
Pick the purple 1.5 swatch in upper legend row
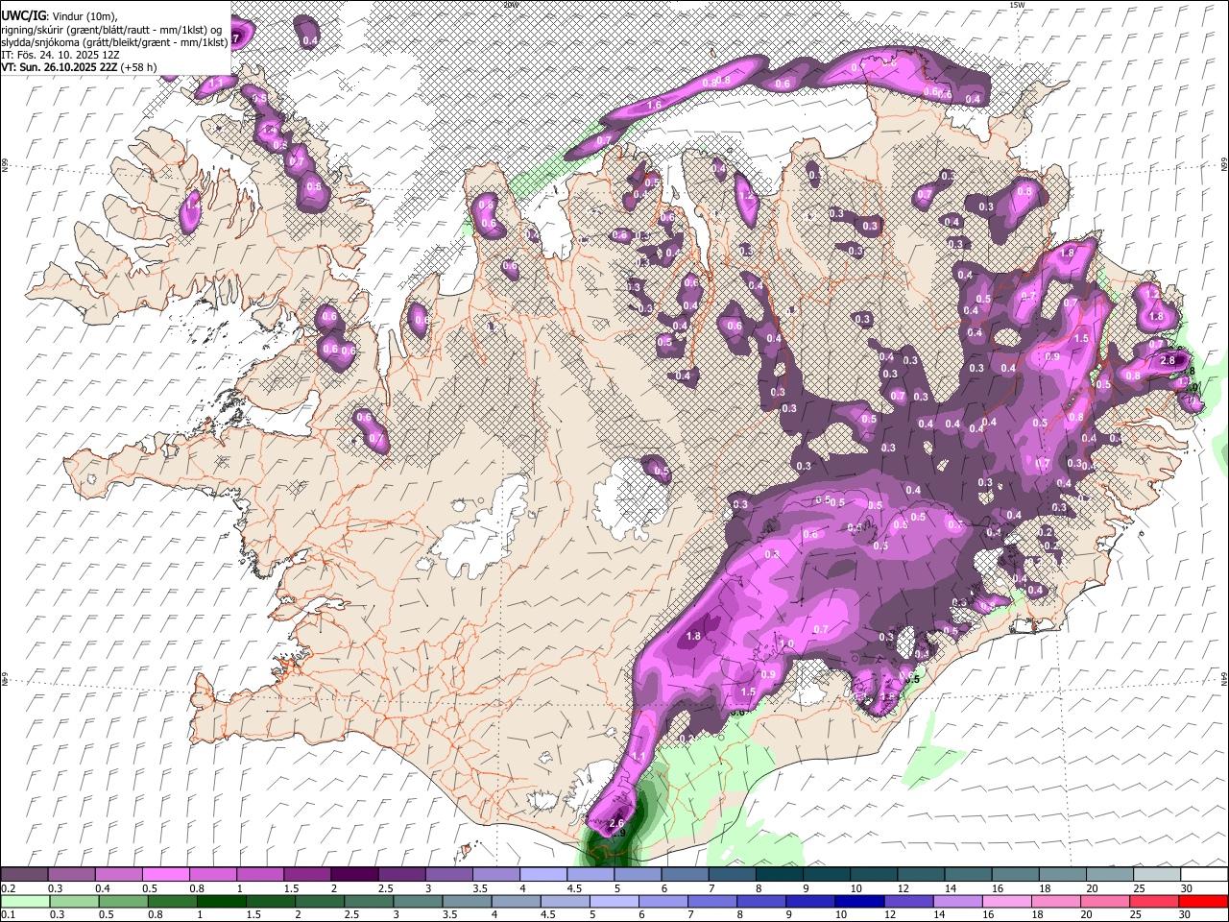pos(306,875)
